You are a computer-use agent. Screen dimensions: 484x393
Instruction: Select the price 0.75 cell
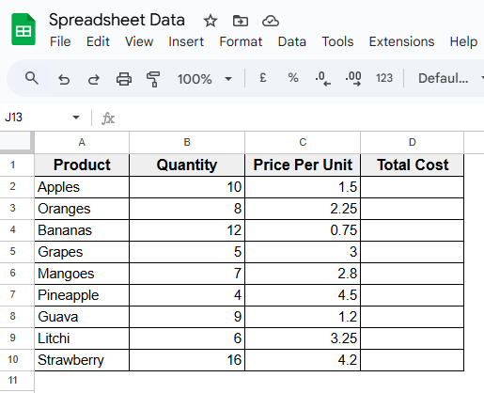[303, 230]
